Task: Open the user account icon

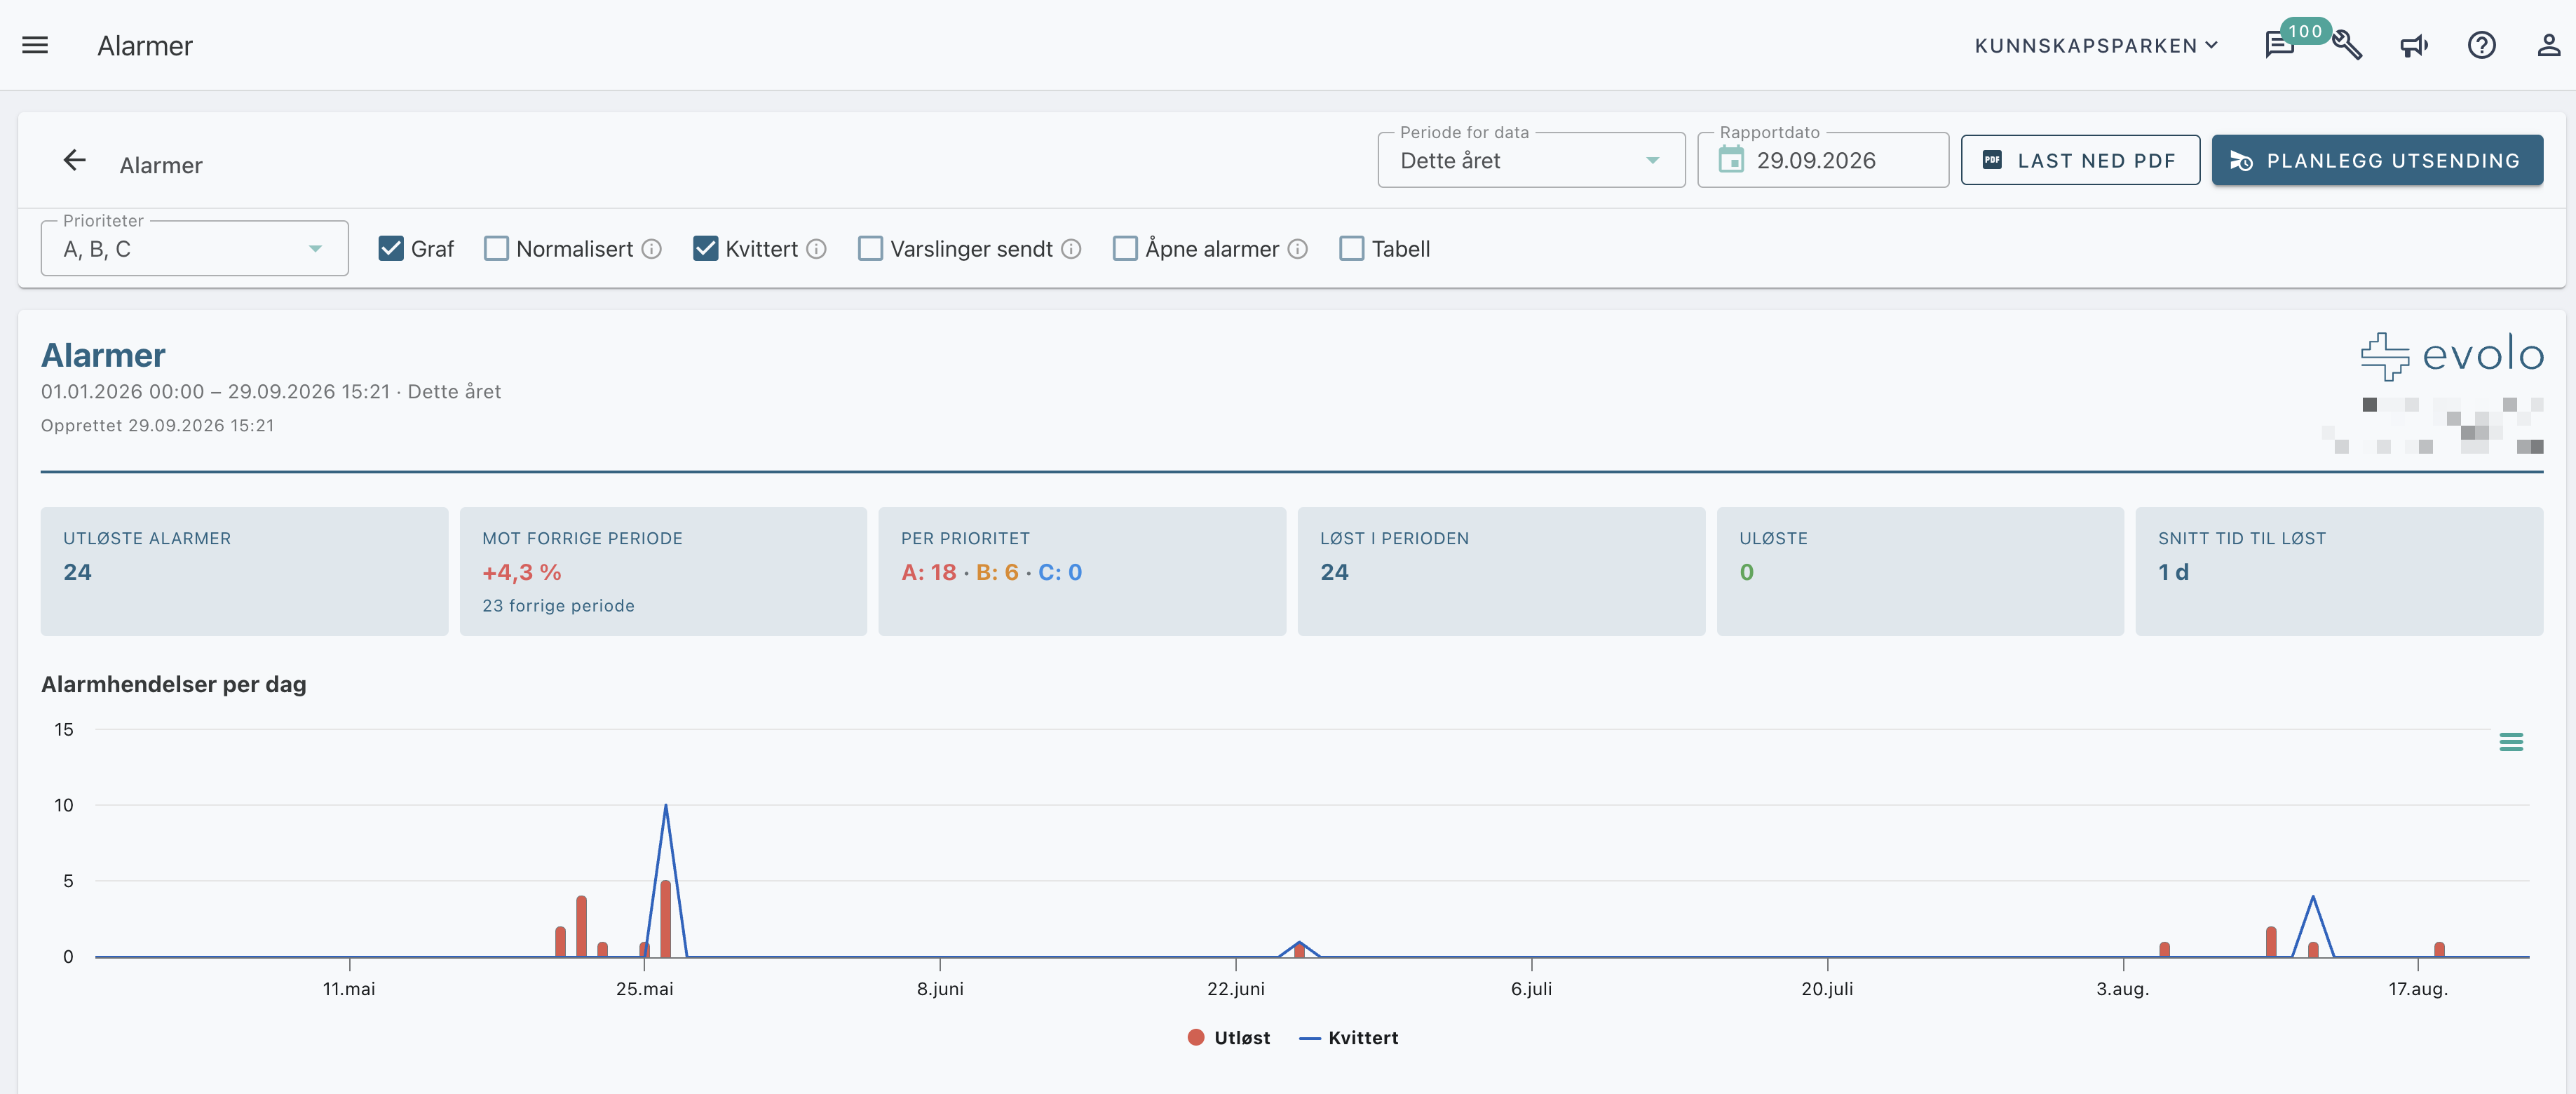Action: 2548,45
